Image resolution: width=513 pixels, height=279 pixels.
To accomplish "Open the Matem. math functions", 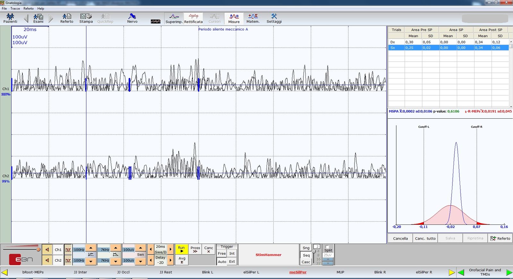I will 253,18.
